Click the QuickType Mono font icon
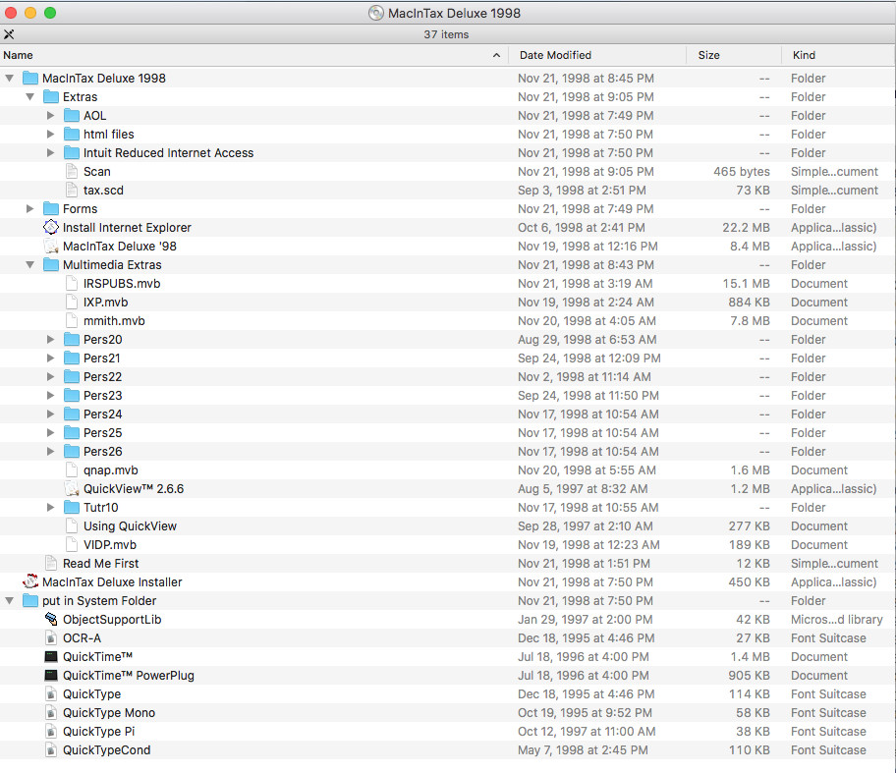 (51, 713)
